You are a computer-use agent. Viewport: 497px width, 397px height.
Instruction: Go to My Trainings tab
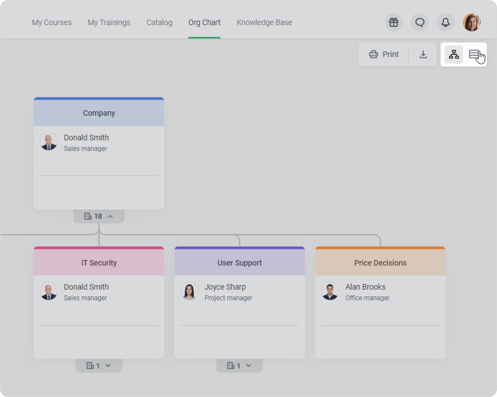pyautogui.click(x=109, y=22)
